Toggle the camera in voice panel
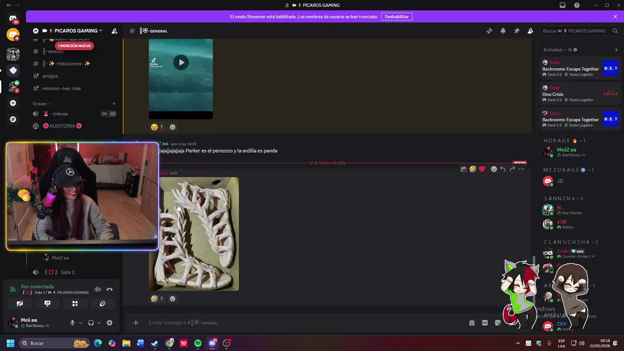The height and width of the screenshot is (351, 624). click(x=19, y=303)
